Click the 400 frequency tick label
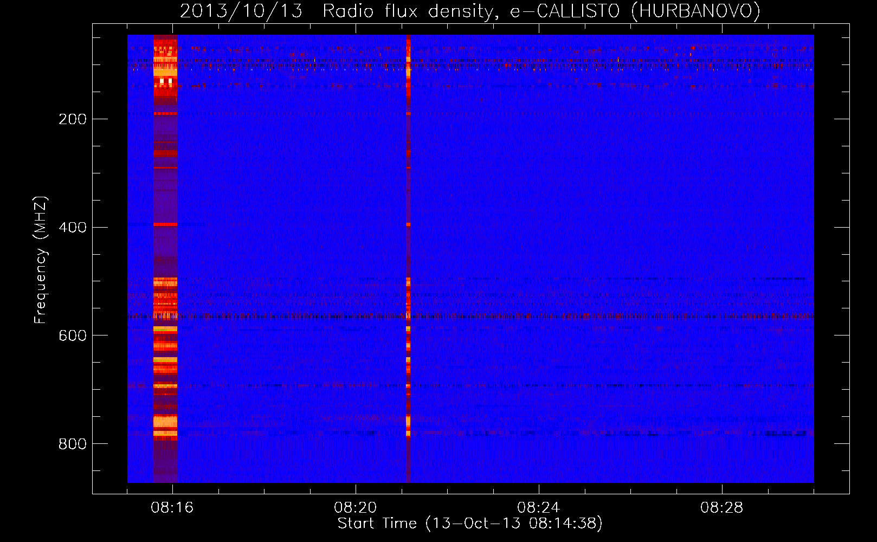 point(73,228)
